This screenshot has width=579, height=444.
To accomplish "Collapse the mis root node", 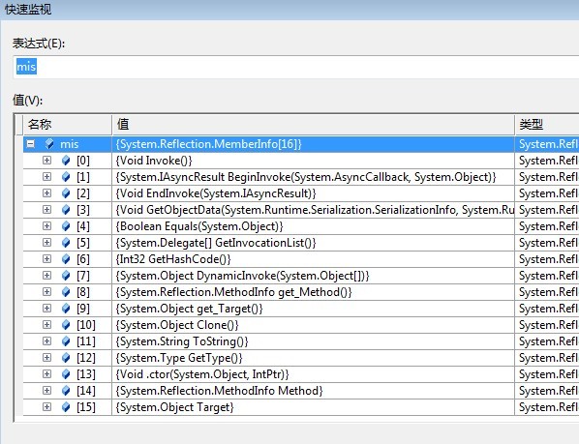I will click(x=31, y=144).
